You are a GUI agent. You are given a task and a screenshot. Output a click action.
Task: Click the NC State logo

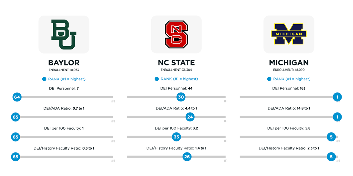(176, 34)
